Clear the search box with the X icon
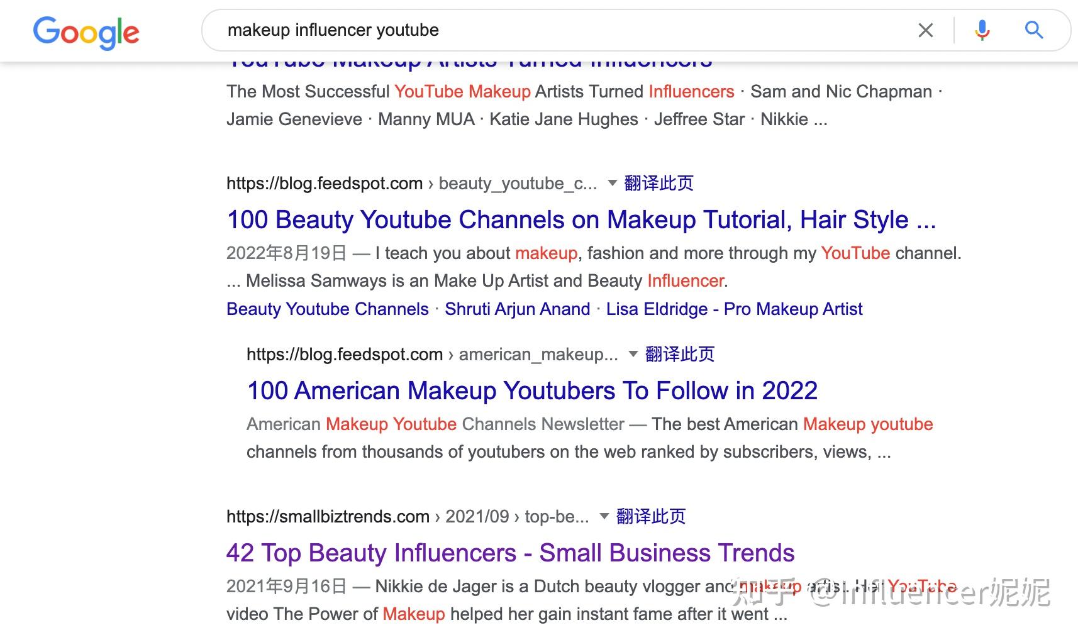 coord(925,30)
